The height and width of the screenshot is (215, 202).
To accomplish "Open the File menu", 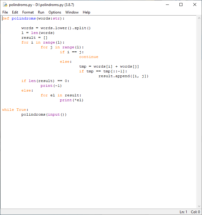I will 5,12.
